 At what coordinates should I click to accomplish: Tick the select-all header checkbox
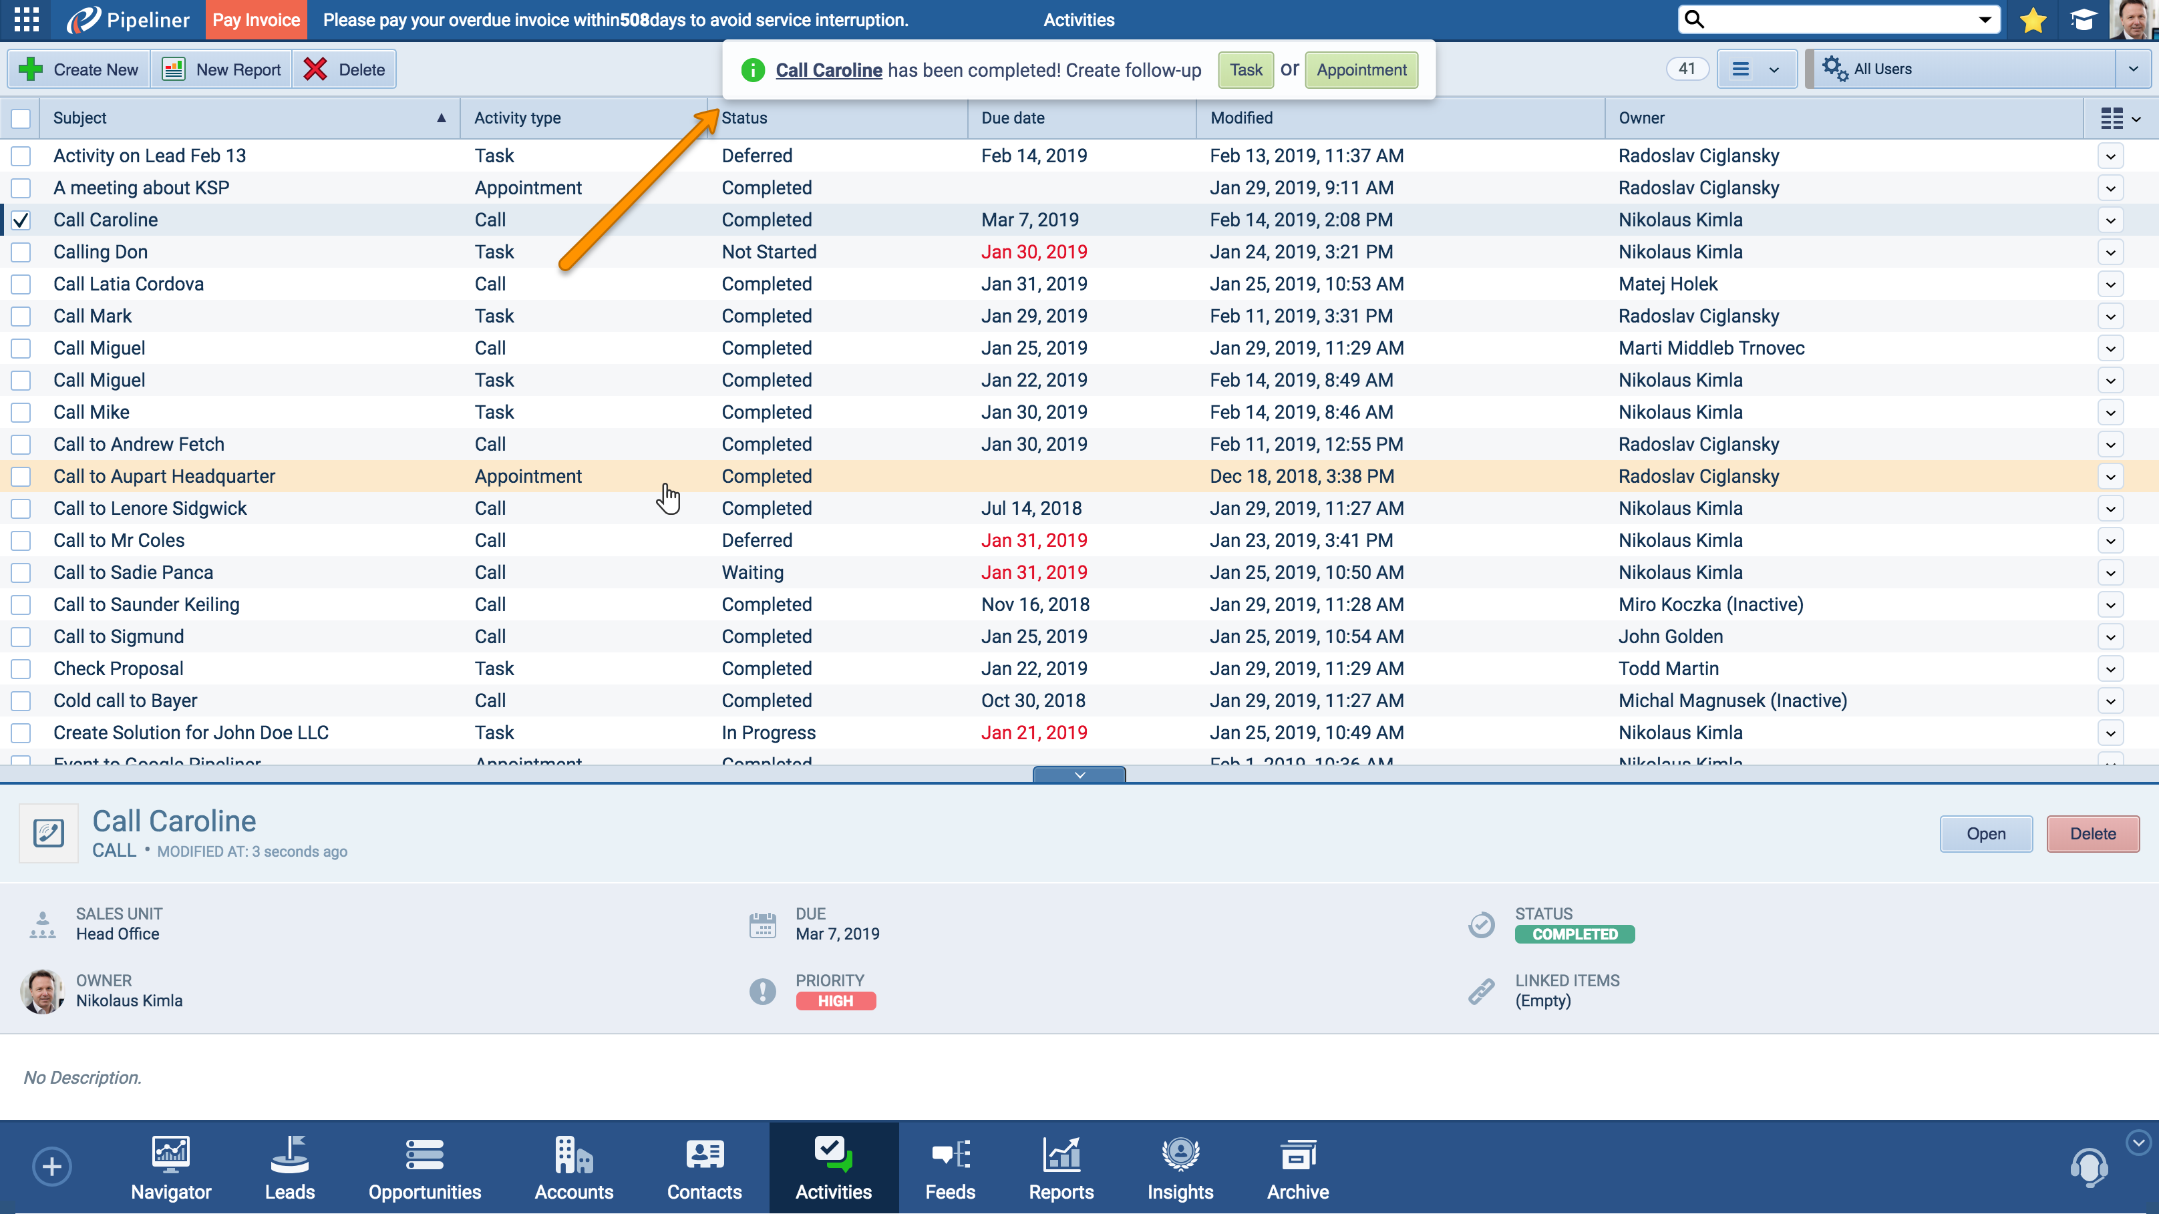point(21,118)
